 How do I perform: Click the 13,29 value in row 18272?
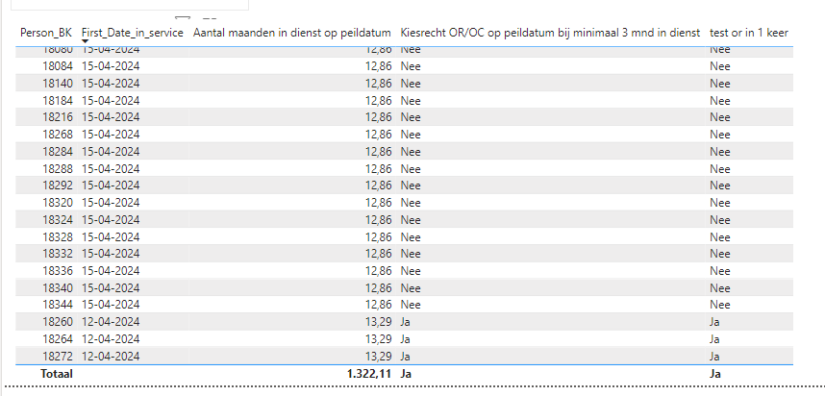(379, 356)
